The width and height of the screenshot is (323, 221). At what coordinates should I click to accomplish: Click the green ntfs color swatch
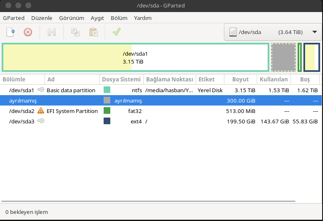tap(107, 90)
